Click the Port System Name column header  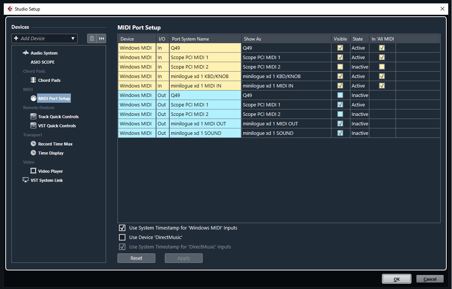(205, 39)
